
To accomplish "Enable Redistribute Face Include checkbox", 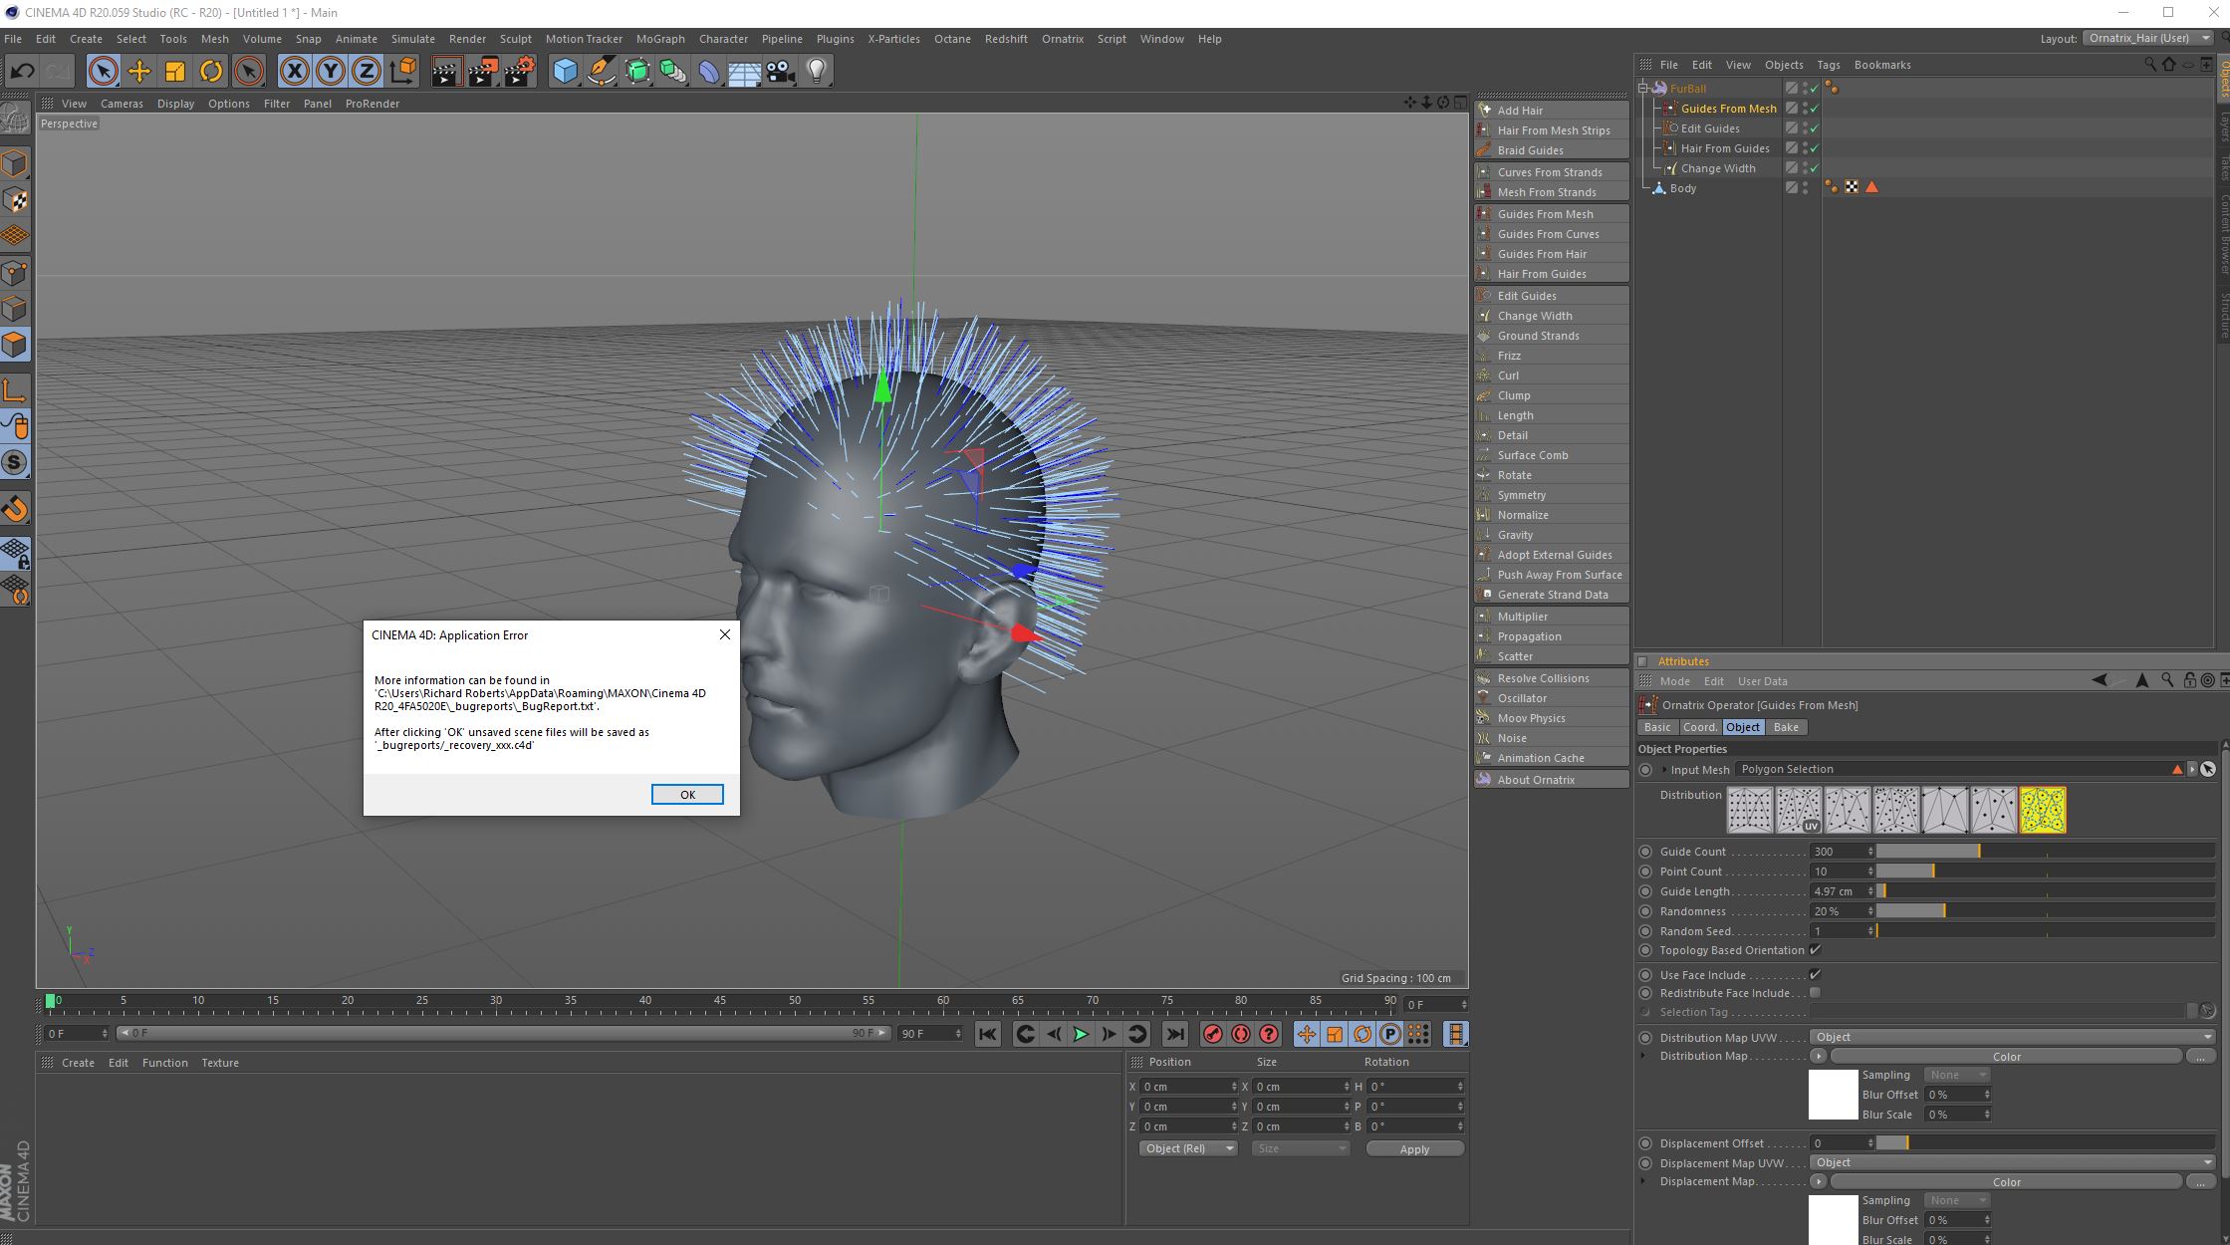I will pyautogui.click(x=1815, y=993).
